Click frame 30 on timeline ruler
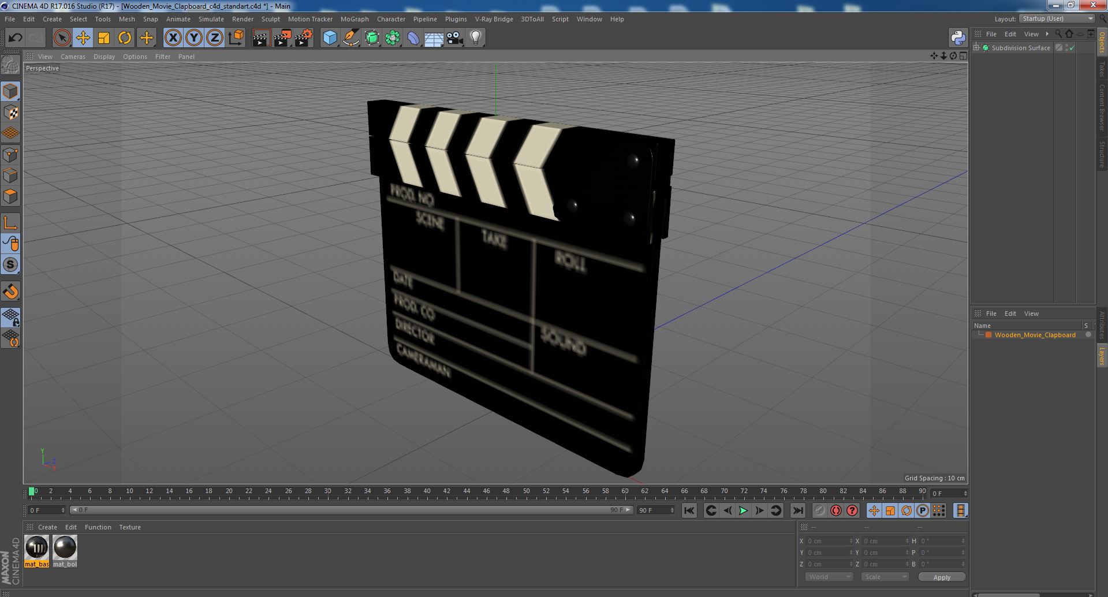This screenshot has height=597, width=1108. tap(327, 491)
